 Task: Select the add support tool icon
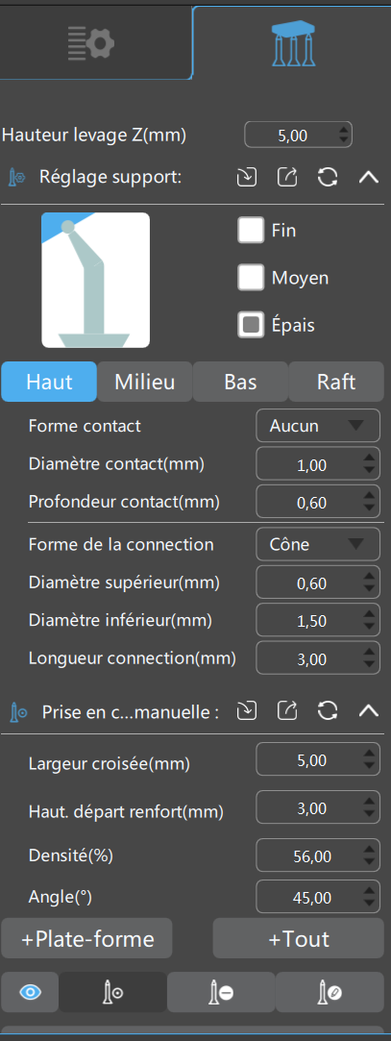pos(112,993)
